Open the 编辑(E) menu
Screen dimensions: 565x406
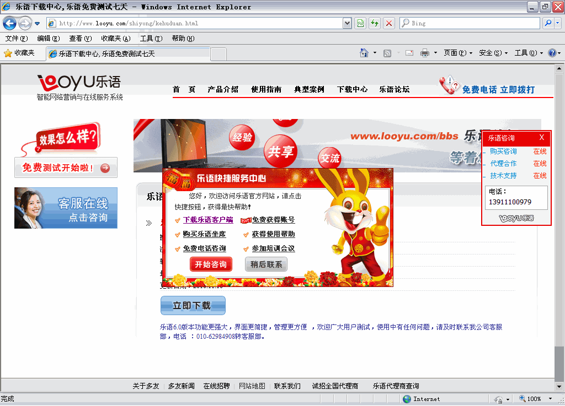coord(49,39)
